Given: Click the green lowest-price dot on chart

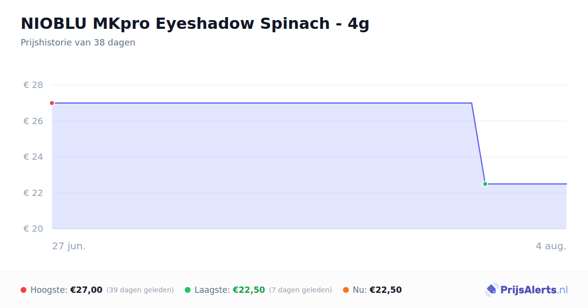Looking at the screenshot, I should 485,184.
